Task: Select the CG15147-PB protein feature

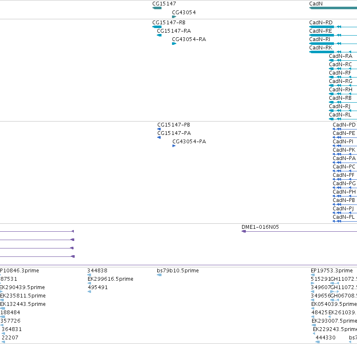Action: click(x=159, y=129)
